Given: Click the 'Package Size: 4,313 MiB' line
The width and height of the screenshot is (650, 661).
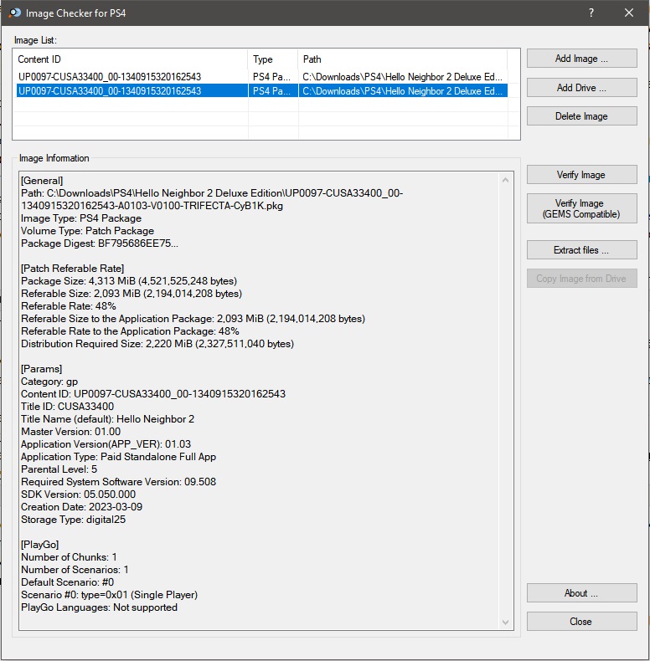Looking at the screenshot, I should (x=129, y=281).
